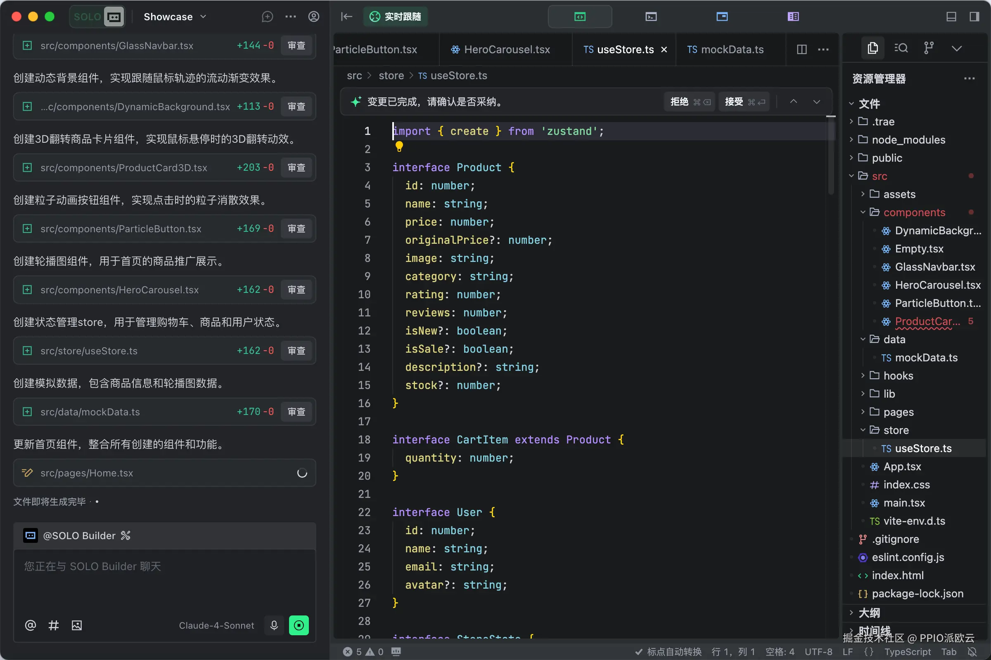This screenshot has width=991, height=660.
Task: Type in the SOLO Builder chat input
Action: [164, 581]
